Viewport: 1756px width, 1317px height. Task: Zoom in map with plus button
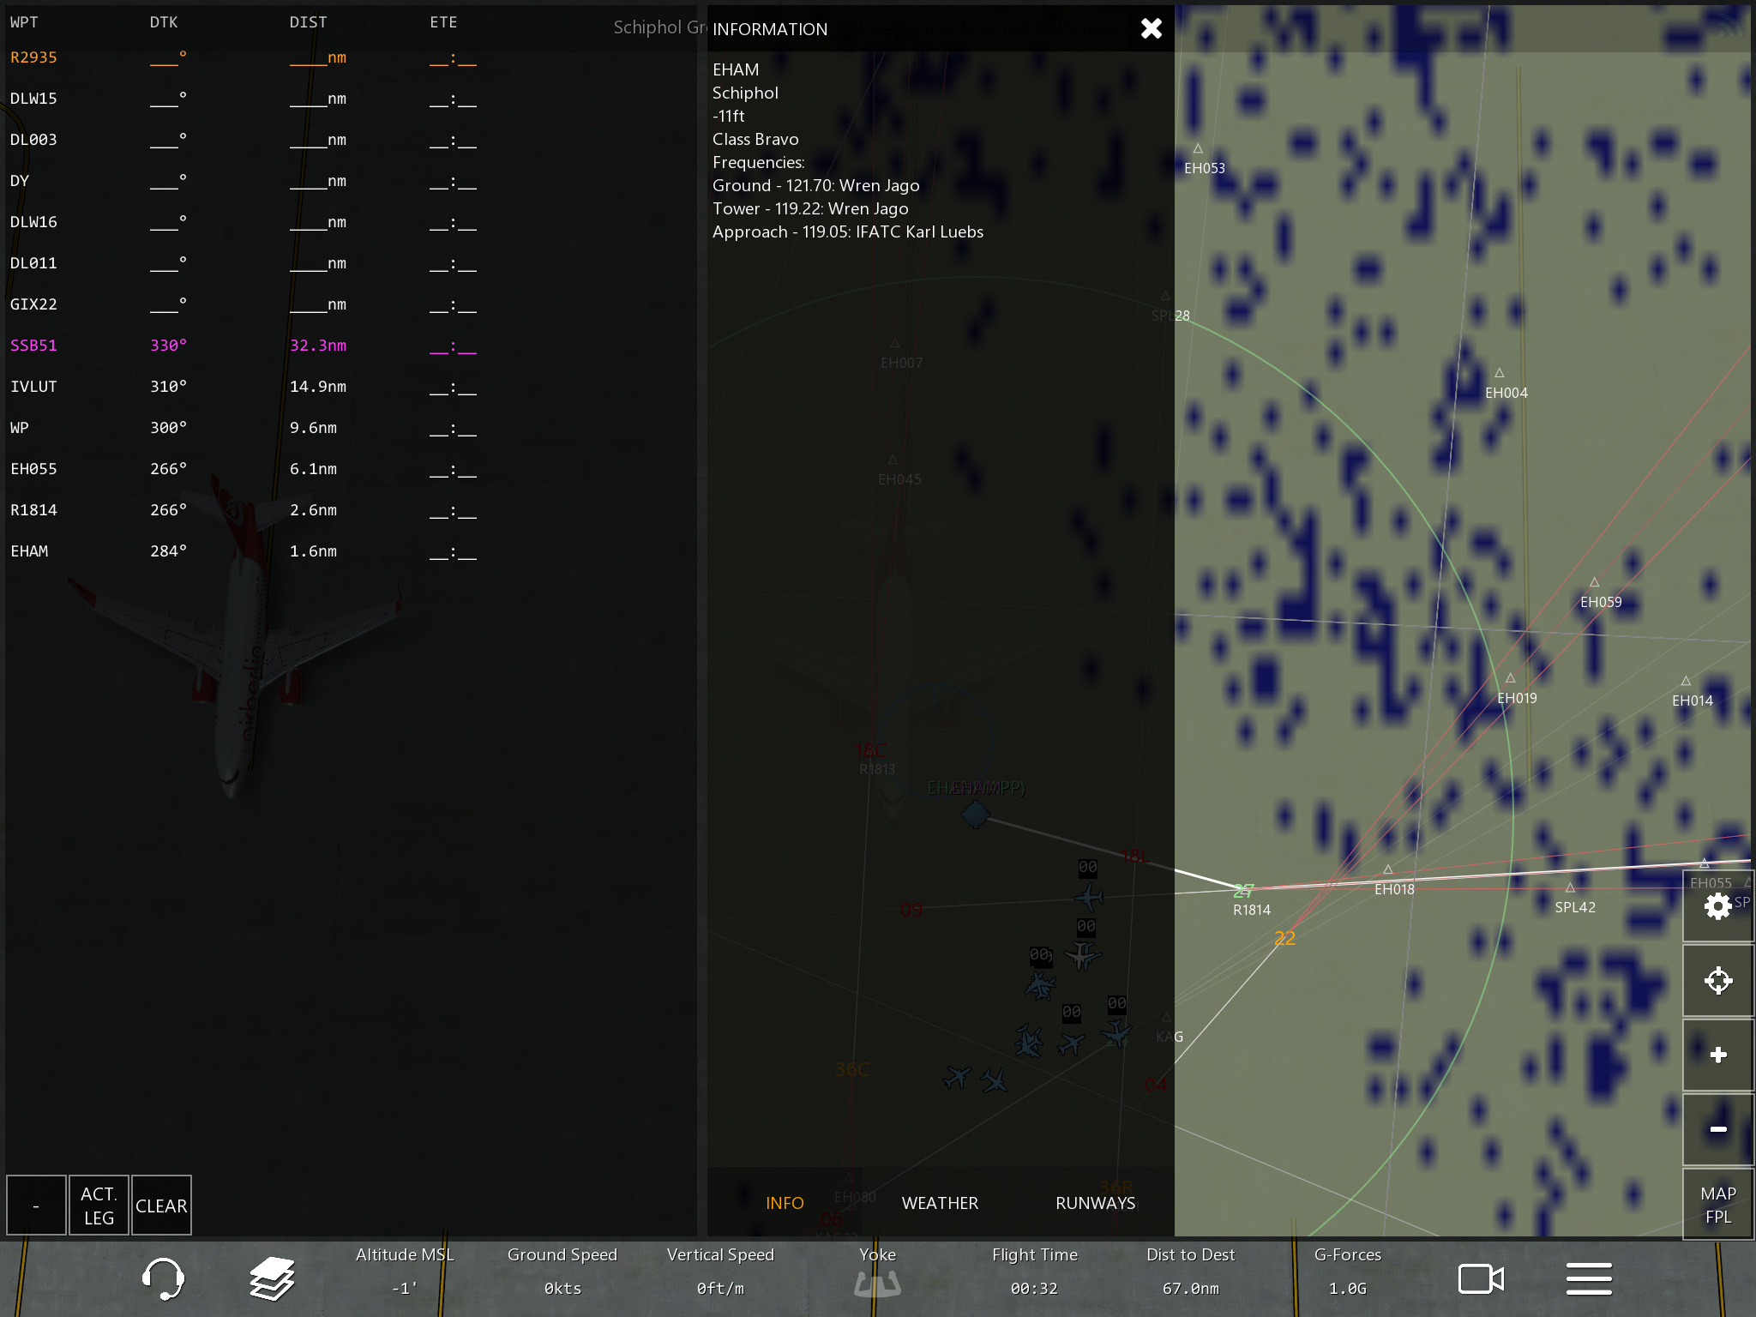pyautogui.click(x=1717, y=1055)
